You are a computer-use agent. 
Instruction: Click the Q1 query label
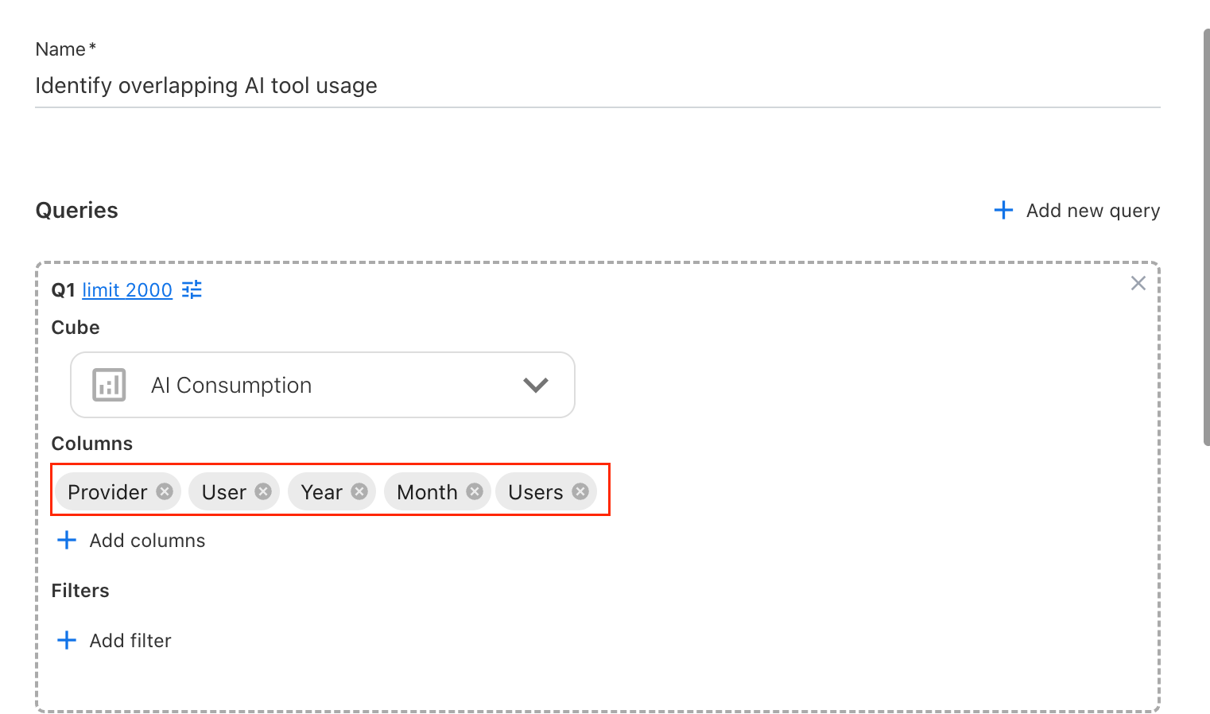[63, 290]
